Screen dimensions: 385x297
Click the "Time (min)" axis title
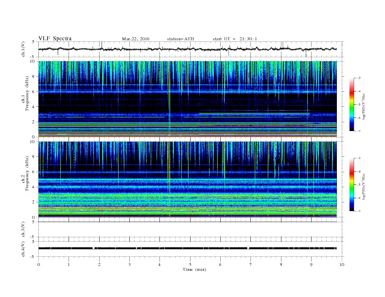194,269
